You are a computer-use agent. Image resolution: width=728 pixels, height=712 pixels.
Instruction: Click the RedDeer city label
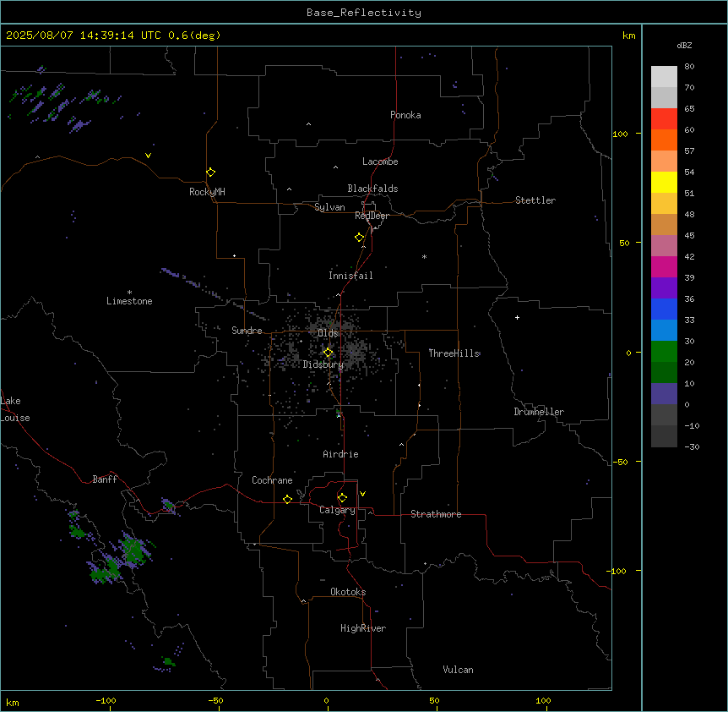(372, 216)
